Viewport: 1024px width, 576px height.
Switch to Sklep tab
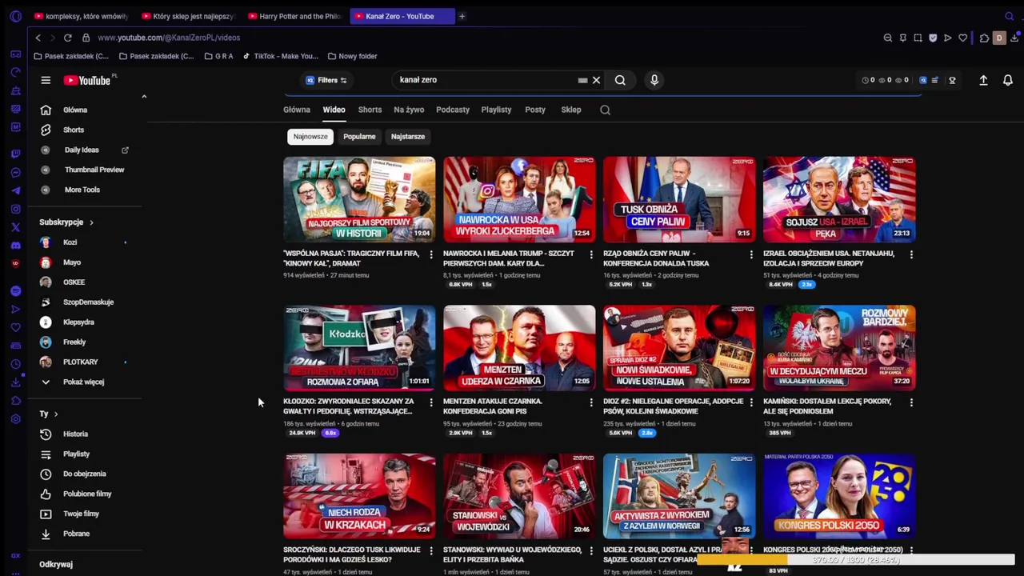[571, 110]
